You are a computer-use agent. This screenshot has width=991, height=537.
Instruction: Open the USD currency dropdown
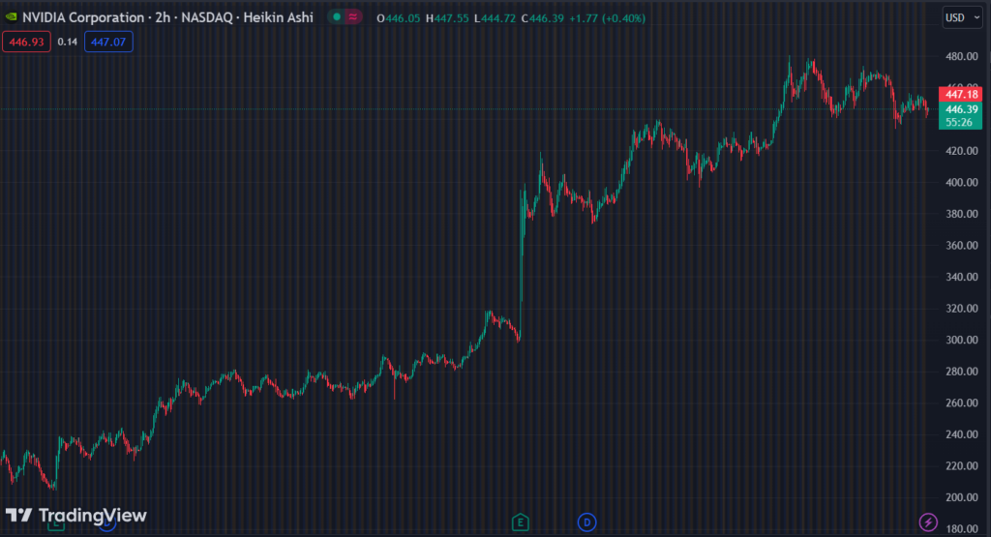[963, 17]
